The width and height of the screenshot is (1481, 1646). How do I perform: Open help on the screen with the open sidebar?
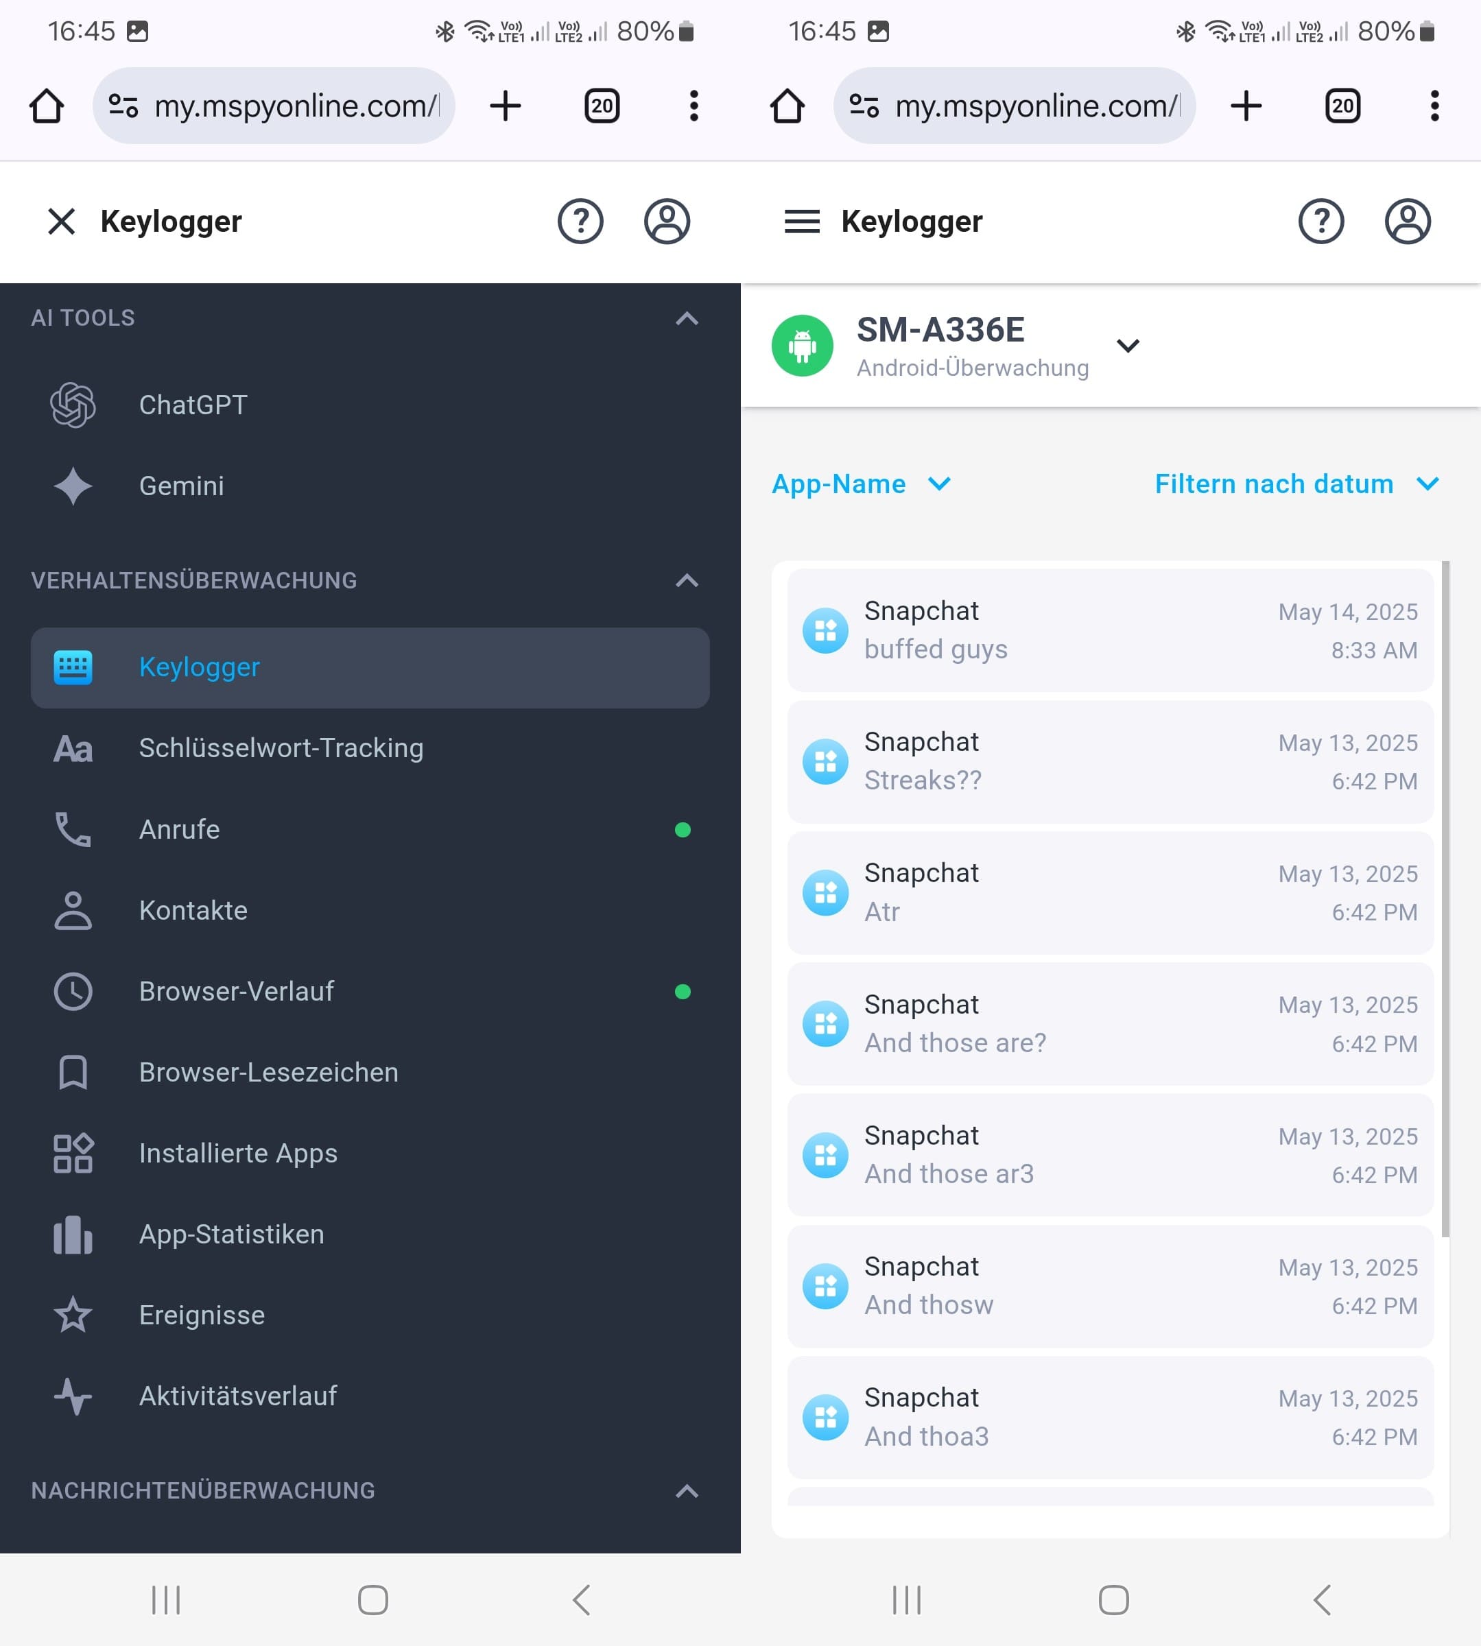click(x=580, y=222)
